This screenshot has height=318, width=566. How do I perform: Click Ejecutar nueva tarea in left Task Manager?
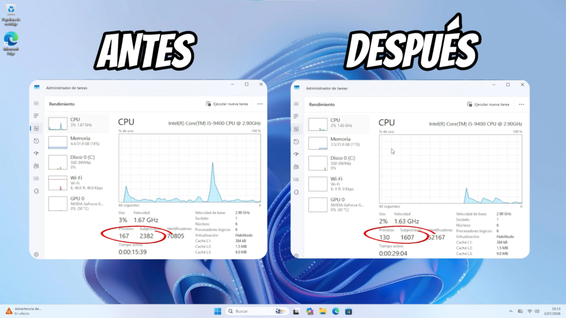click(227, 104)
